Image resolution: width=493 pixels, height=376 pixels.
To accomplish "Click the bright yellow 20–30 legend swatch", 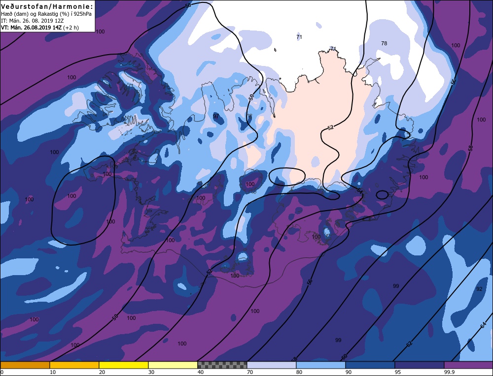I will tap(124, 365).
